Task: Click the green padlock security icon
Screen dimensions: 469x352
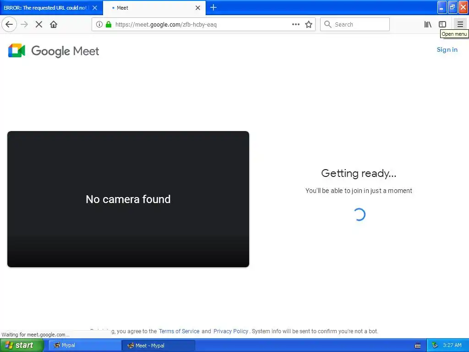Action: coord(109,24)
